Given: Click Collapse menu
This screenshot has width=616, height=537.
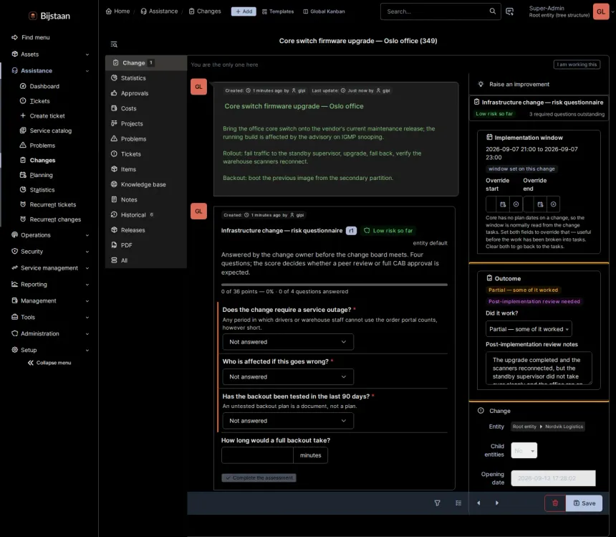Looking at the screenshot, I should pyautogui.click(x=49, y=363).
